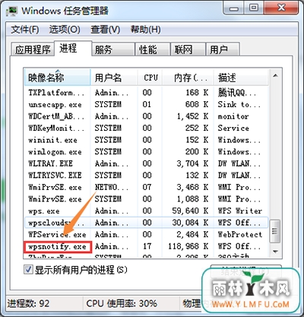Click CPU value 17 for wpsnotify.exe
This screenshot has width=304, height=317.
point(147,246)
